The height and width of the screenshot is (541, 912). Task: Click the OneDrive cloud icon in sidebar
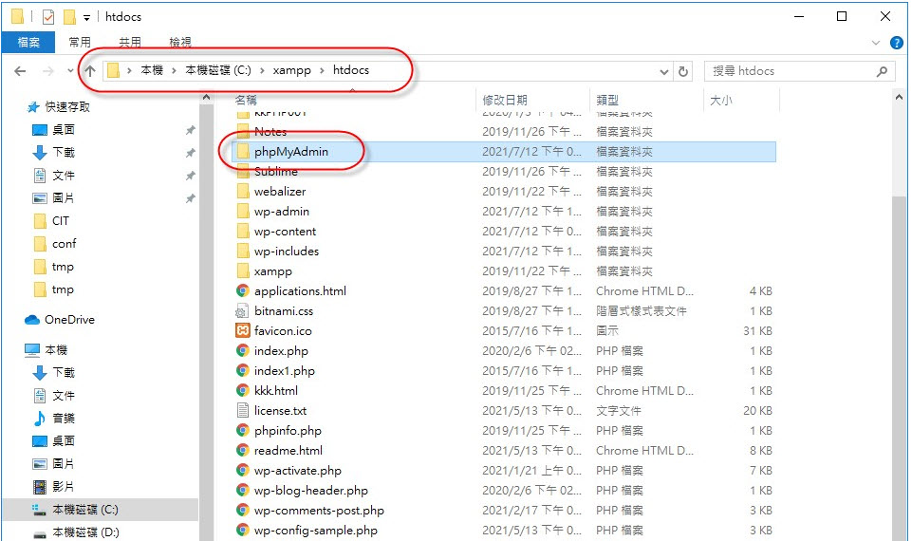point(32,320)
